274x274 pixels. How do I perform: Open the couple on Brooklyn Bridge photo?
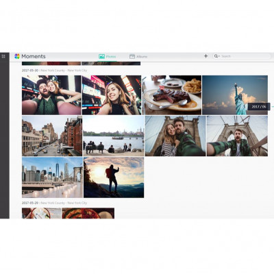175,136
